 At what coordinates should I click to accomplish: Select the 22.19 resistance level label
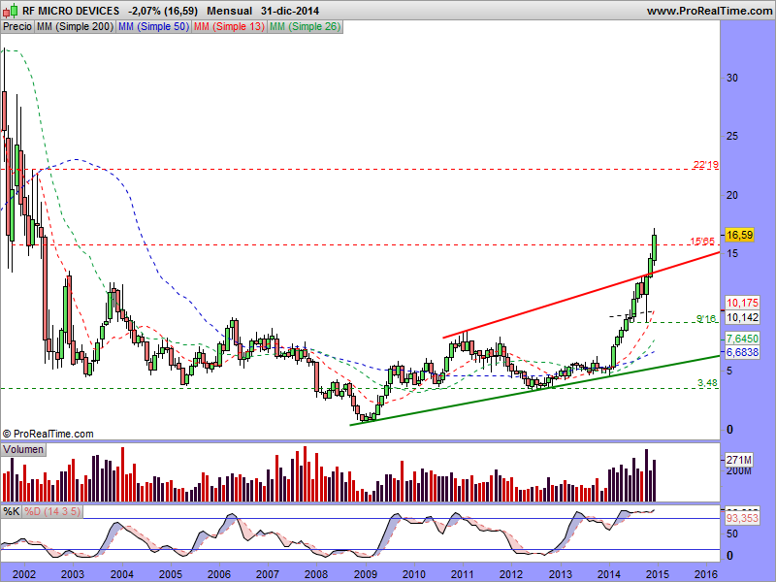(705, 165)
